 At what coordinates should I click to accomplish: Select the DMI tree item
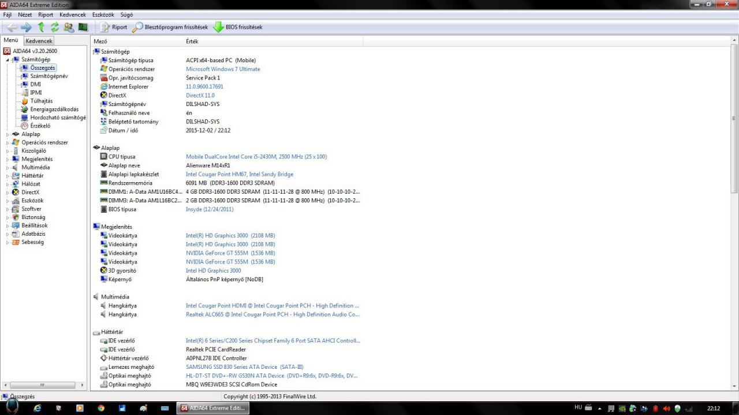[36, 84]
